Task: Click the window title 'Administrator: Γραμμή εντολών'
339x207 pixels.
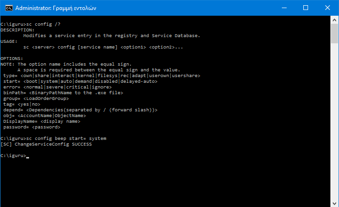Action: [55, 8]
